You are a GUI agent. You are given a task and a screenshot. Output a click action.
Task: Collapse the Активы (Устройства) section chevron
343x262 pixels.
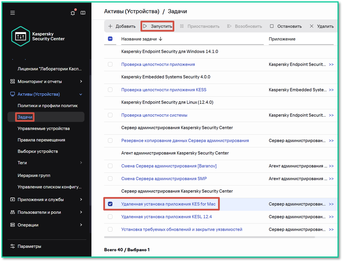pos(81,94)
